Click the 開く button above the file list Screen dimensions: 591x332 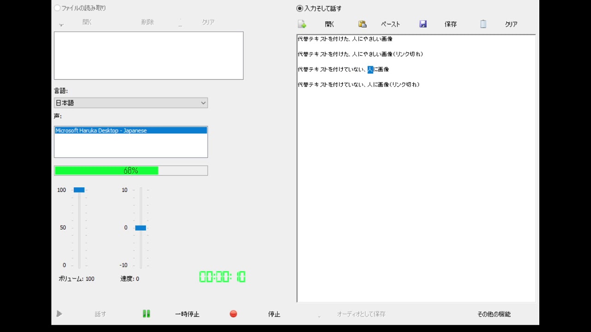click(87, 22)
